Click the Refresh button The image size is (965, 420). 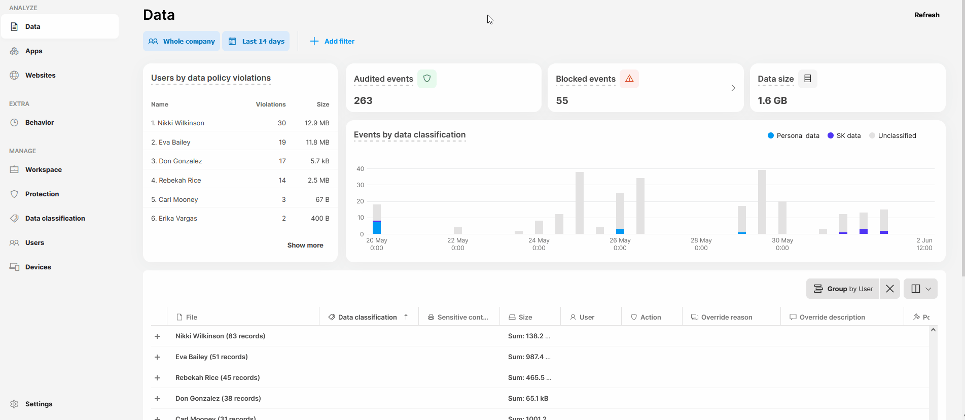[926, 15]
